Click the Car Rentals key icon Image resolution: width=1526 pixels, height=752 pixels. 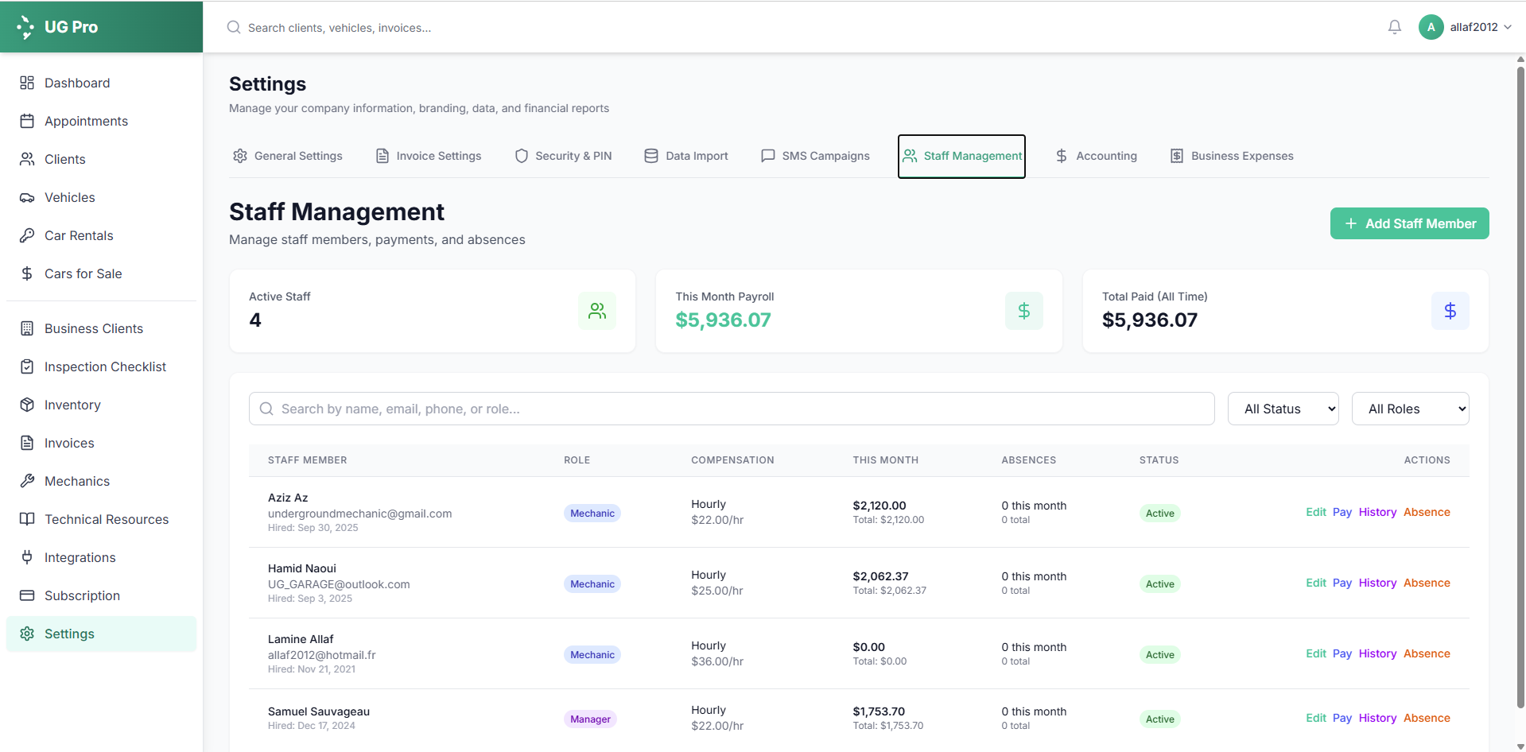click(x=27, y=236)
